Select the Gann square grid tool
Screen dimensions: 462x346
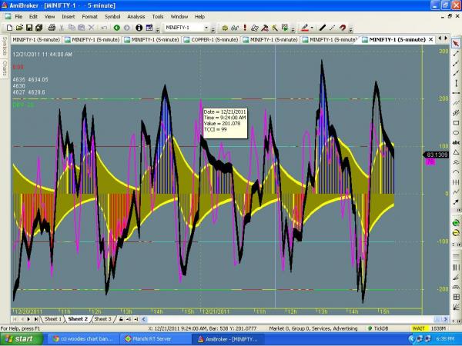pyautogui.click(x=456, y=297)
